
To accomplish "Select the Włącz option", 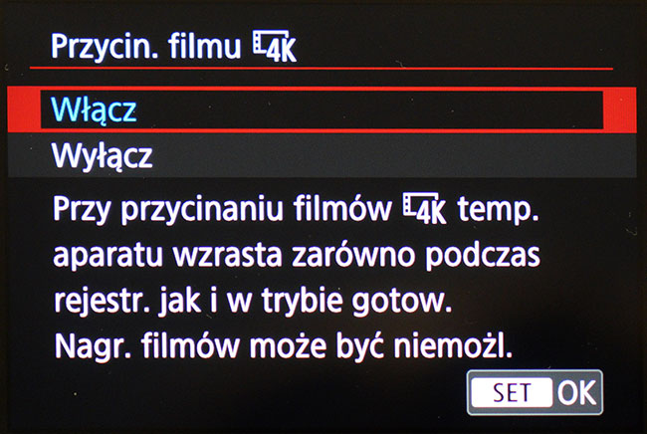I will pyautogui.click(x=322, y=109).
